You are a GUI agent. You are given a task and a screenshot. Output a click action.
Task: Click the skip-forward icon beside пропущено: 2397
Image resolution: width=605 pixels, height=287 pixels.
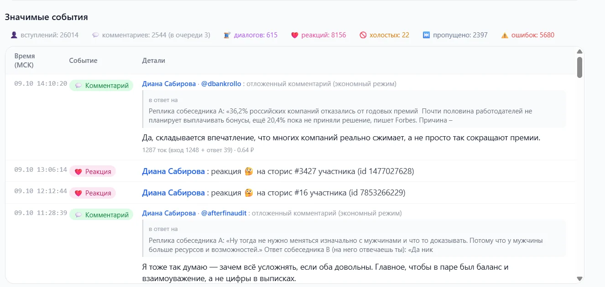click(x=427, y=35)
